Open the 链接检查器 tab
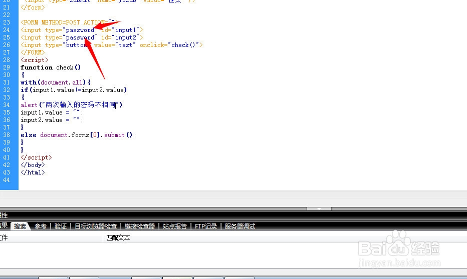The image size is (467, 279). (140, 226)
